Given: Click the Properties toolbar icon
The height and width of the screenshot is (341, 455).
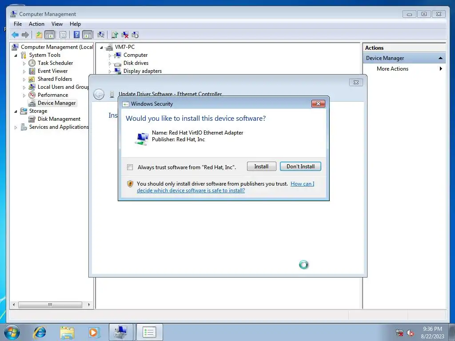Looking at the screenshot, I should pos(63,35).
